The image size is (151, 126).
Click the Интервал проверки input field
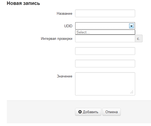pos(105,38)
